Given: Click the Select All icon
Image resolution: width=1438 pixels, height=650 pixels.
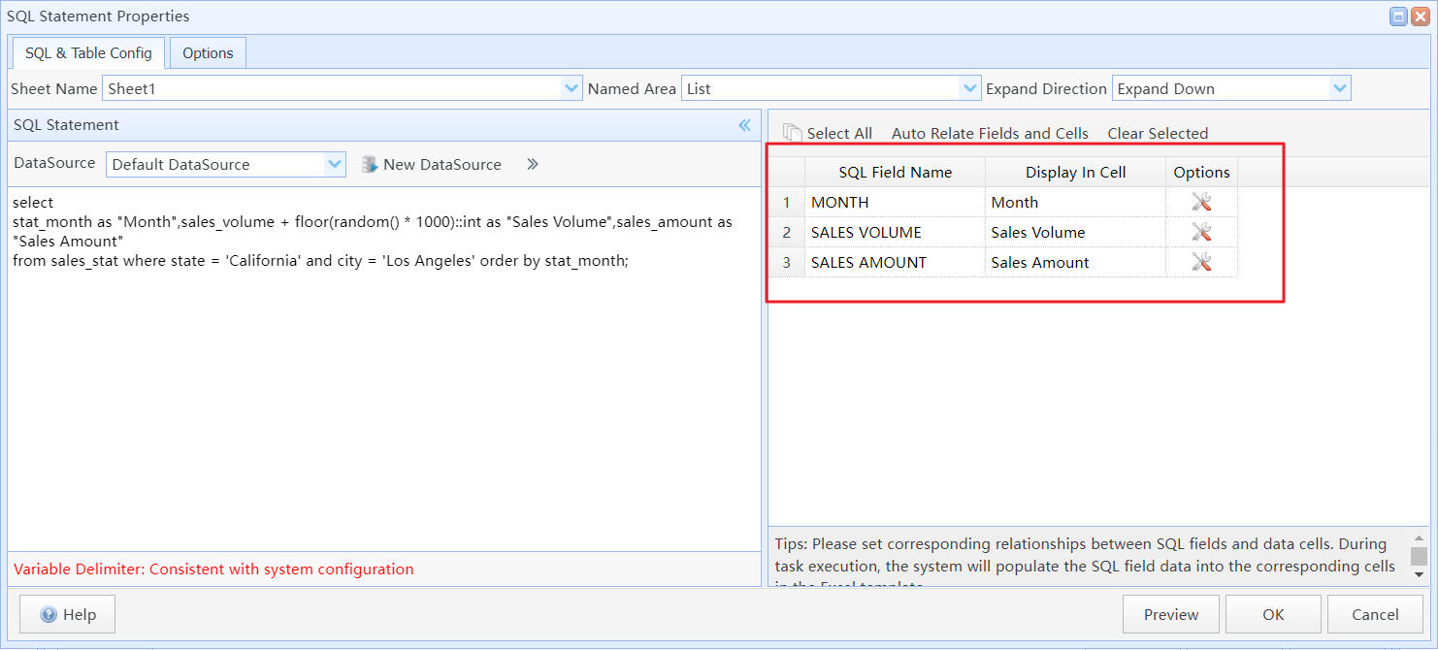Looking at the screenshot, I should click(x=793, y=133).
